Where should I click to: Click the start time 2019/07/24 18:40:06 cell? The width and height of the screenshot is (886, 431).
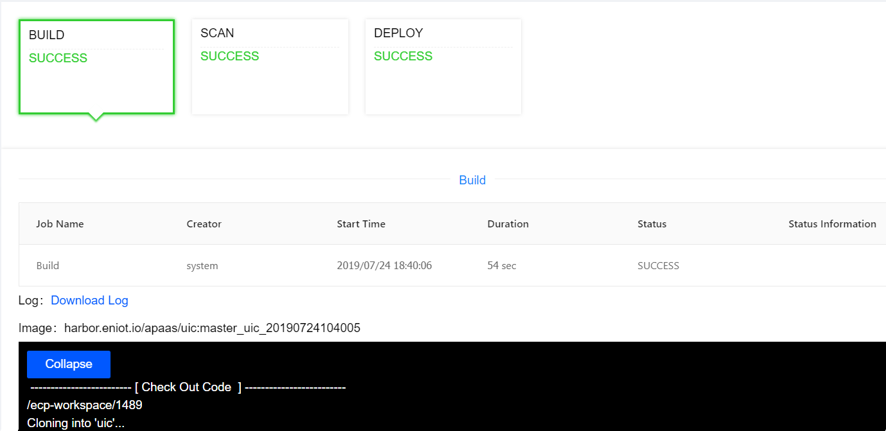pyautogui.click(x=384, y=266)
